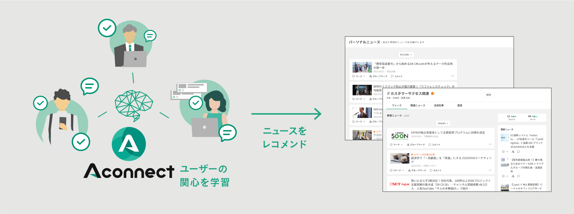
Task: Click the 全体・作成者 subtitle under topic name
Action: tap(398, 98)
